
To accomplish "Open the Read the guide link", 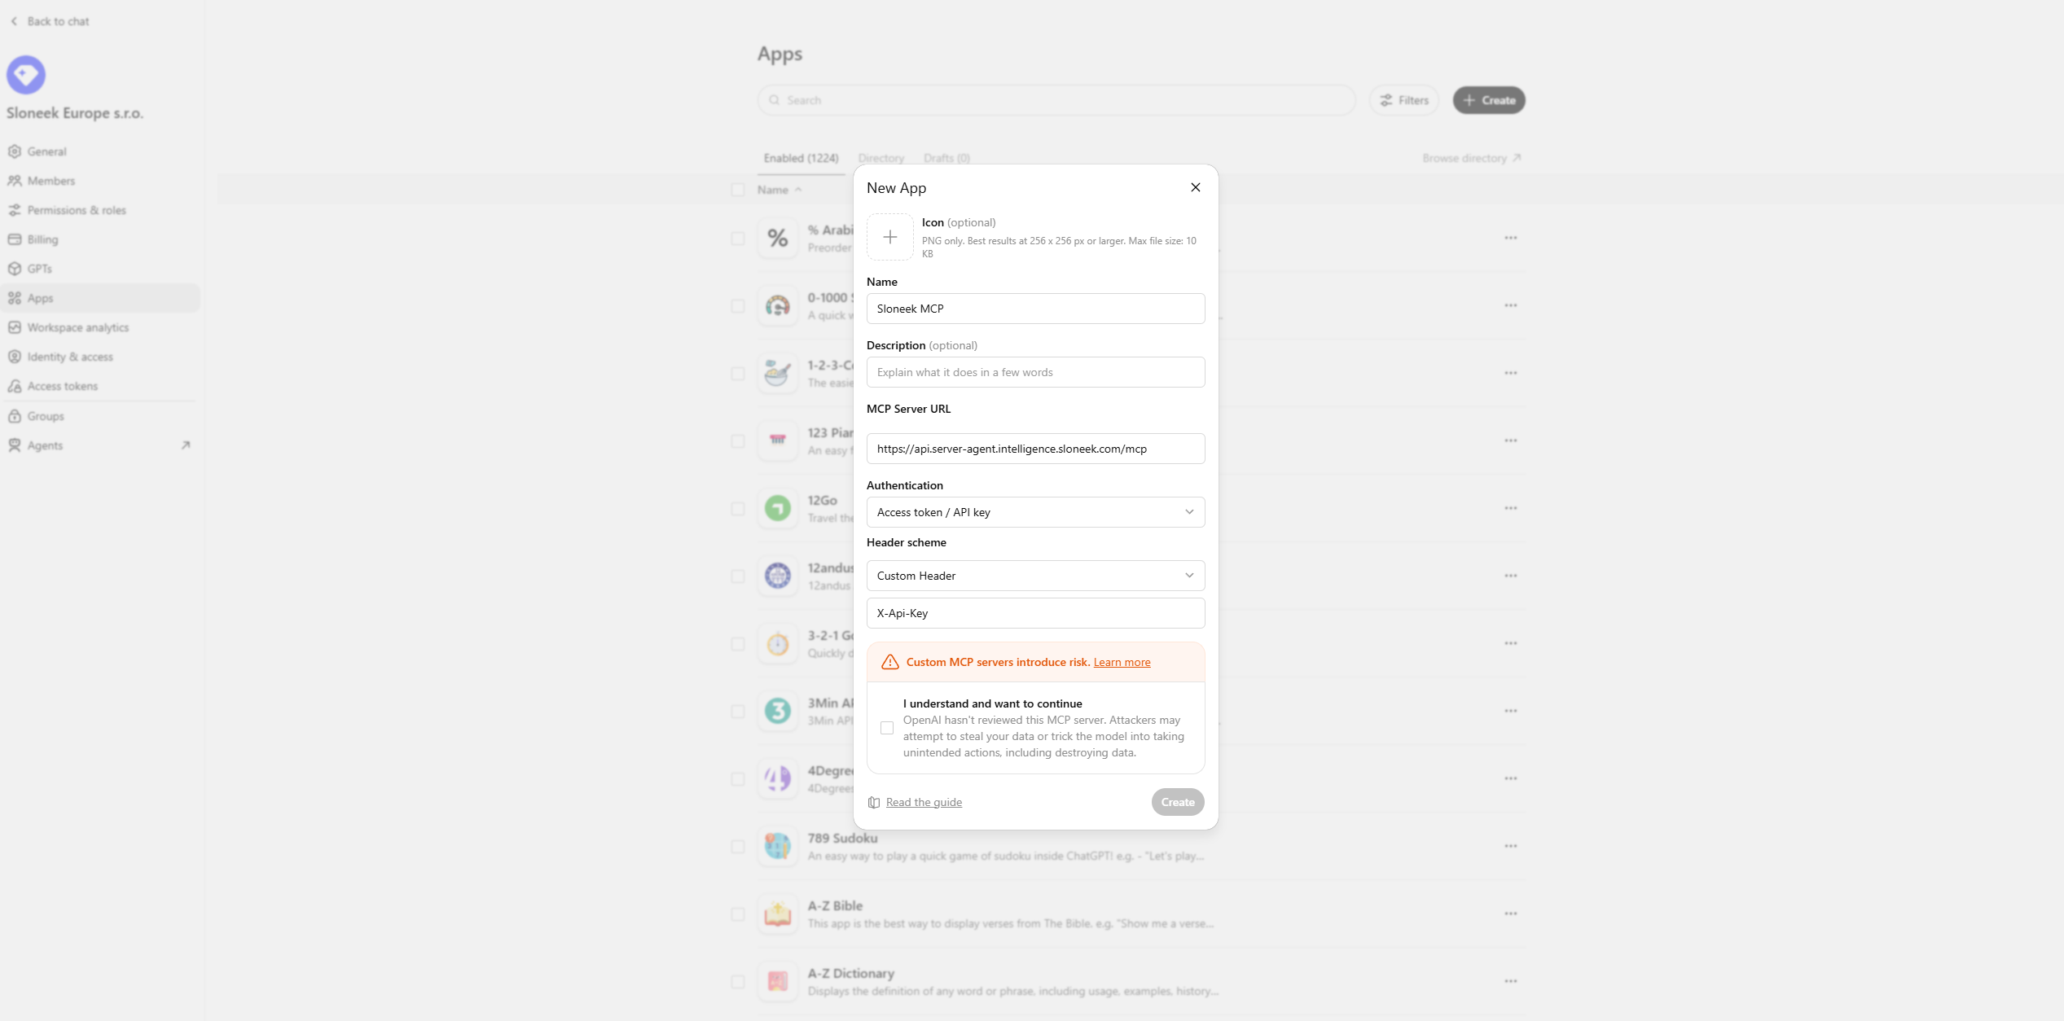I will click(x=924, y=802).
